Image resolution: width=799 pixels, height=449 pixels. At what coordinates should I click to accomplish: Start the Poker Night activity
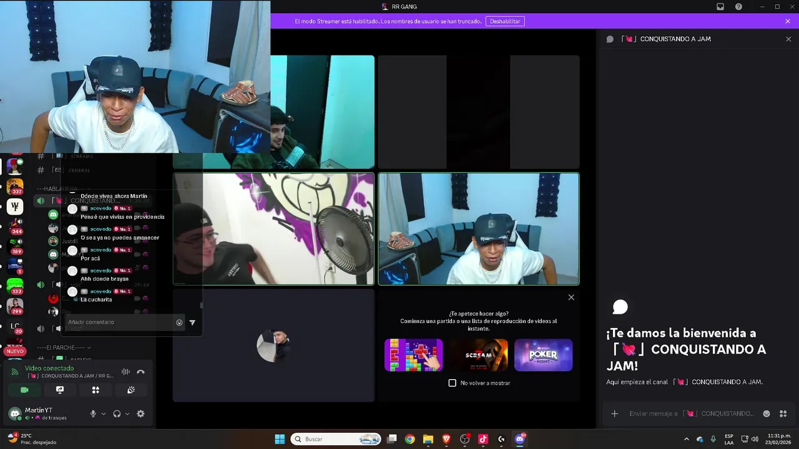[x=543, y=355]
